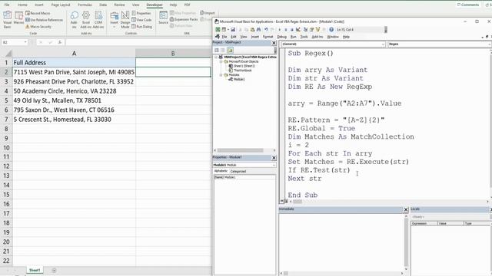Screen dimensions: 492x276
Task: Open Macro Security settings
Action: (x=38, y=27)
